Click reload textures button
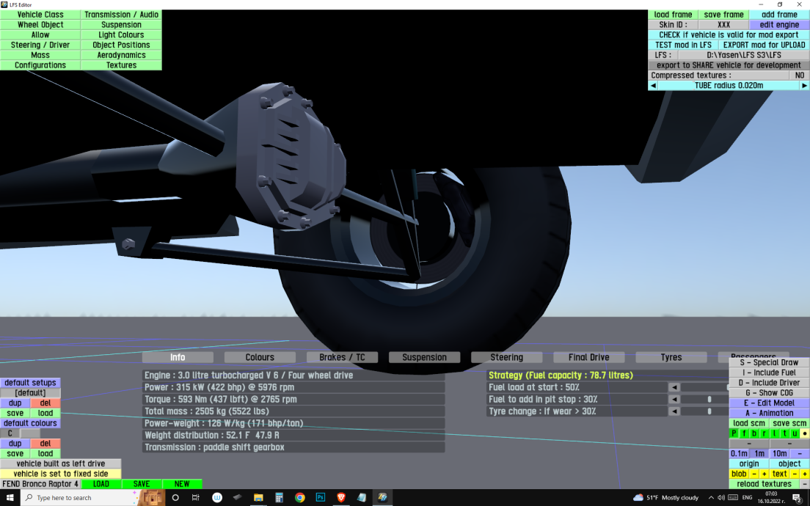The image size is (810, 506). (x=764, y=484)
